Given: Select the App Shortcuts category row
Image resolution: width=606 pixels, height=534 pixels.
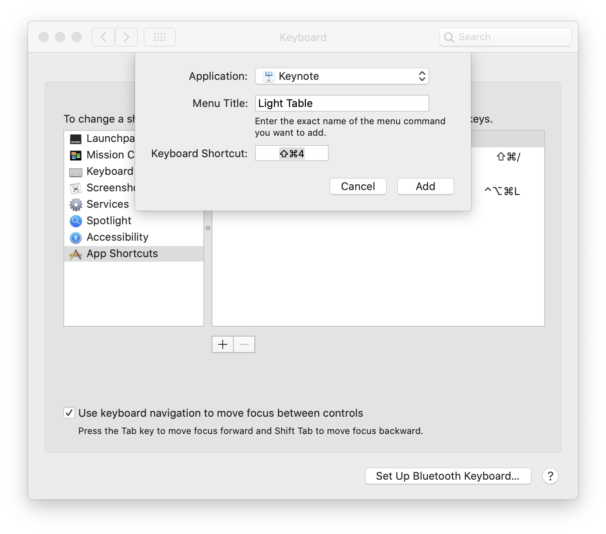Looking at the screenshot, I should (x=134, y=253).
